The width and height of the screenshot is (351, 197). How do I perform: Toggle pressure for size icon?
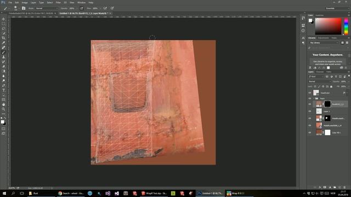pyautogui.click(x=112, y=8)
